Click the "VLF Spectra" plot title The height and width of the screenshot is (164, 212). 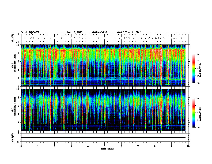[x=30, y=32]
